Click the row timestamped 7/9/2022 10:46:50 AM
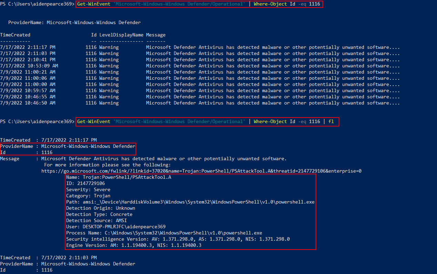The height and width of the screenshot is (274, 437). [x=200, y=103]
